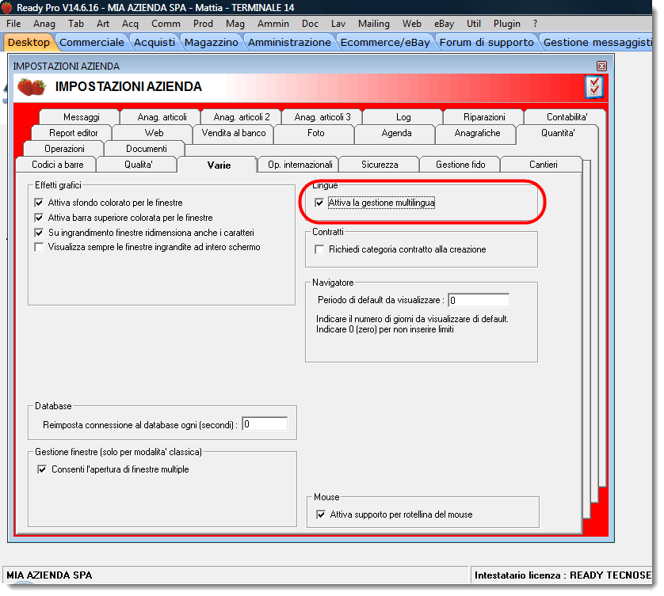This screenshot has height=596, width=664.
Task: Select the Agenda settings tab
Action: (x=395, y=133)
